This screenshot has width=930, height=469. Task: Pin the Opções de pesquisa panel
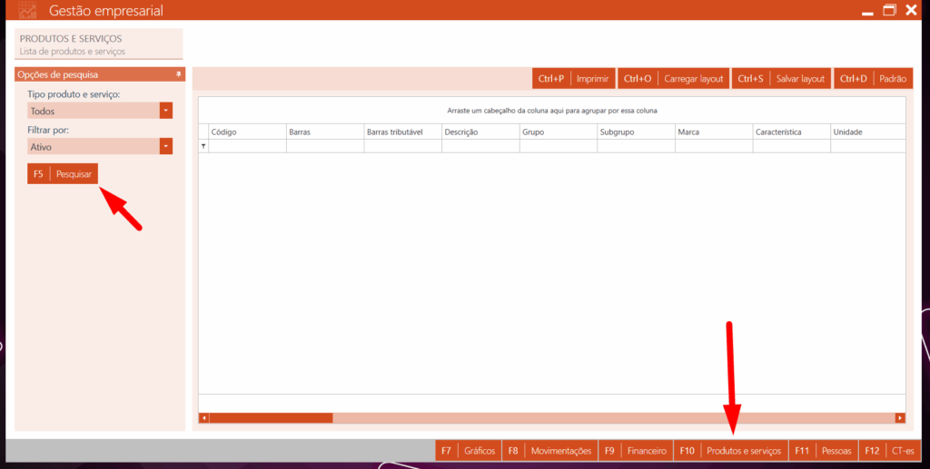click(x=179, y=74)
